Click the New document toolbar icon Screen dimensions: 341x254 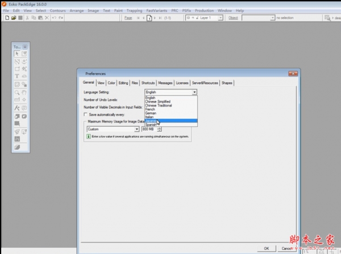[6, 18]
